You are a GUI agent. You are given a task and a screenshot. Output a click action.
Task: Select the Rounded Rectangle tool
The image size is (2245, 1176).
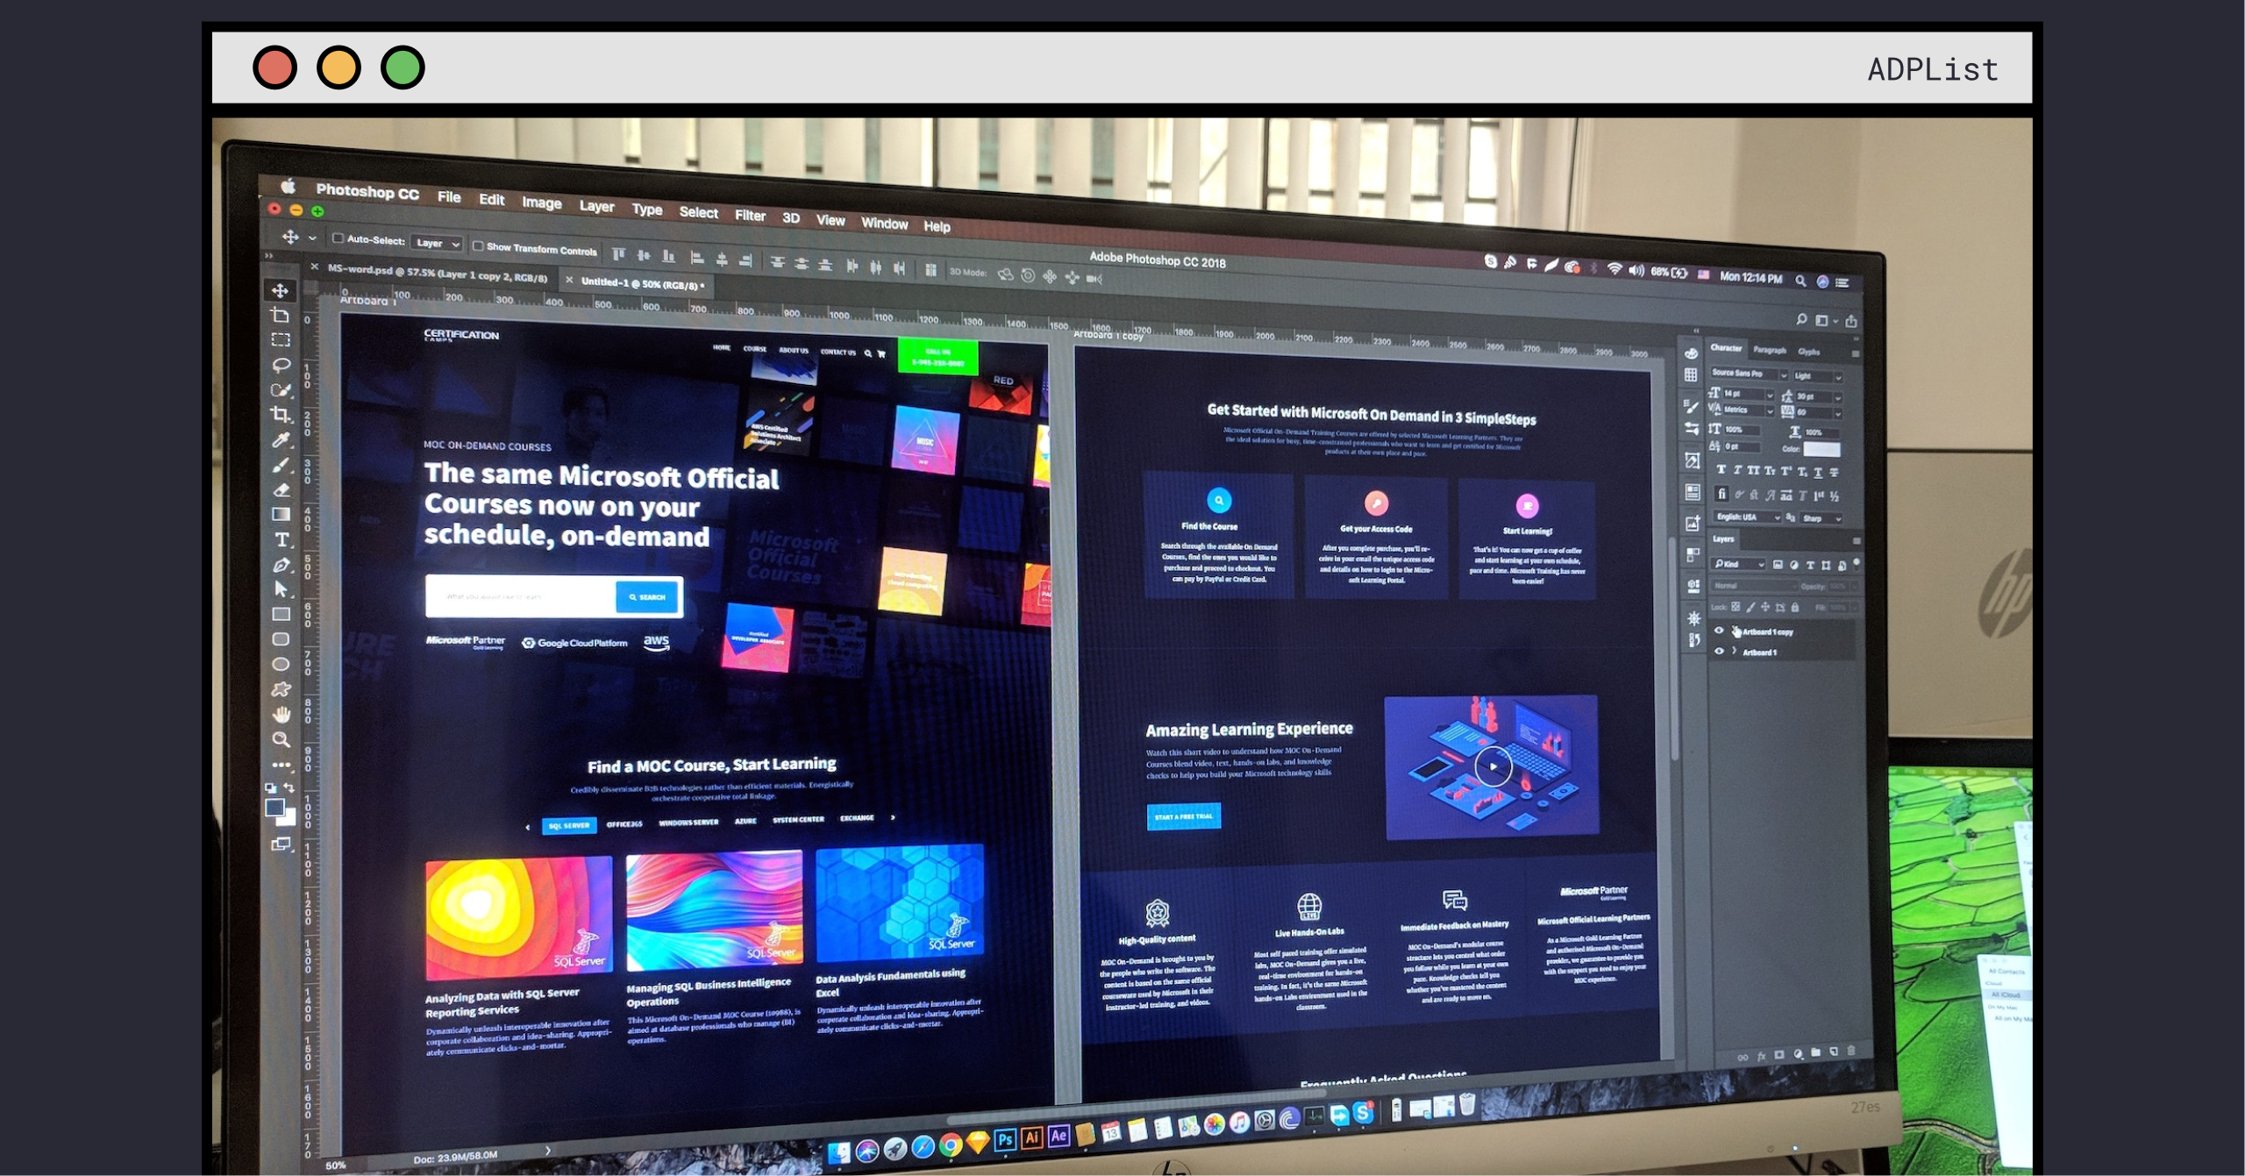coord(281,639)
